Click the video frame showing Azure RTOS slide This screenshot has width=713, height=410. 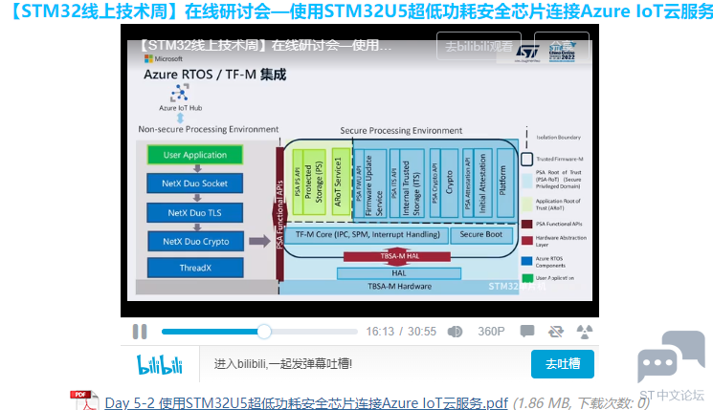(360, 170)
